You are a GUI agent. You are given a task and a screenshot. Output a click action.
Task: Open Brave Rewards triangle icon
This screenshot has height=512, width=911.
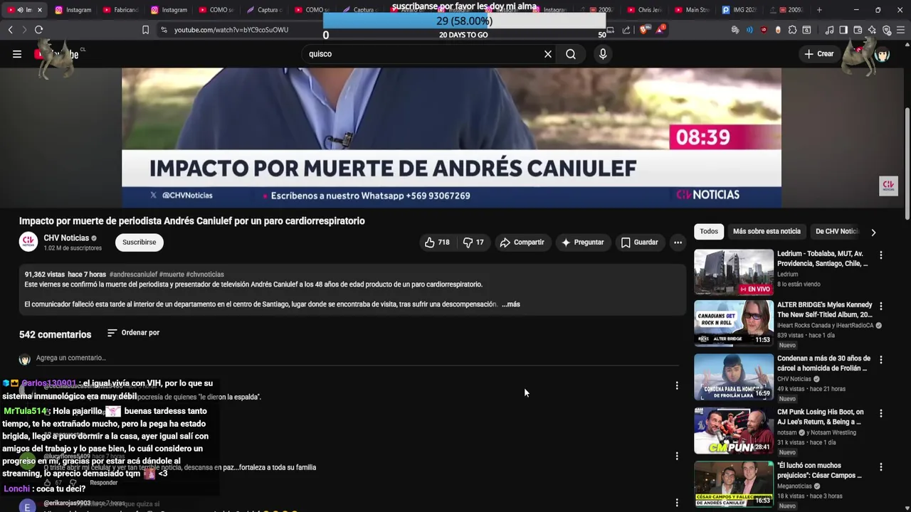pos(661,30)
